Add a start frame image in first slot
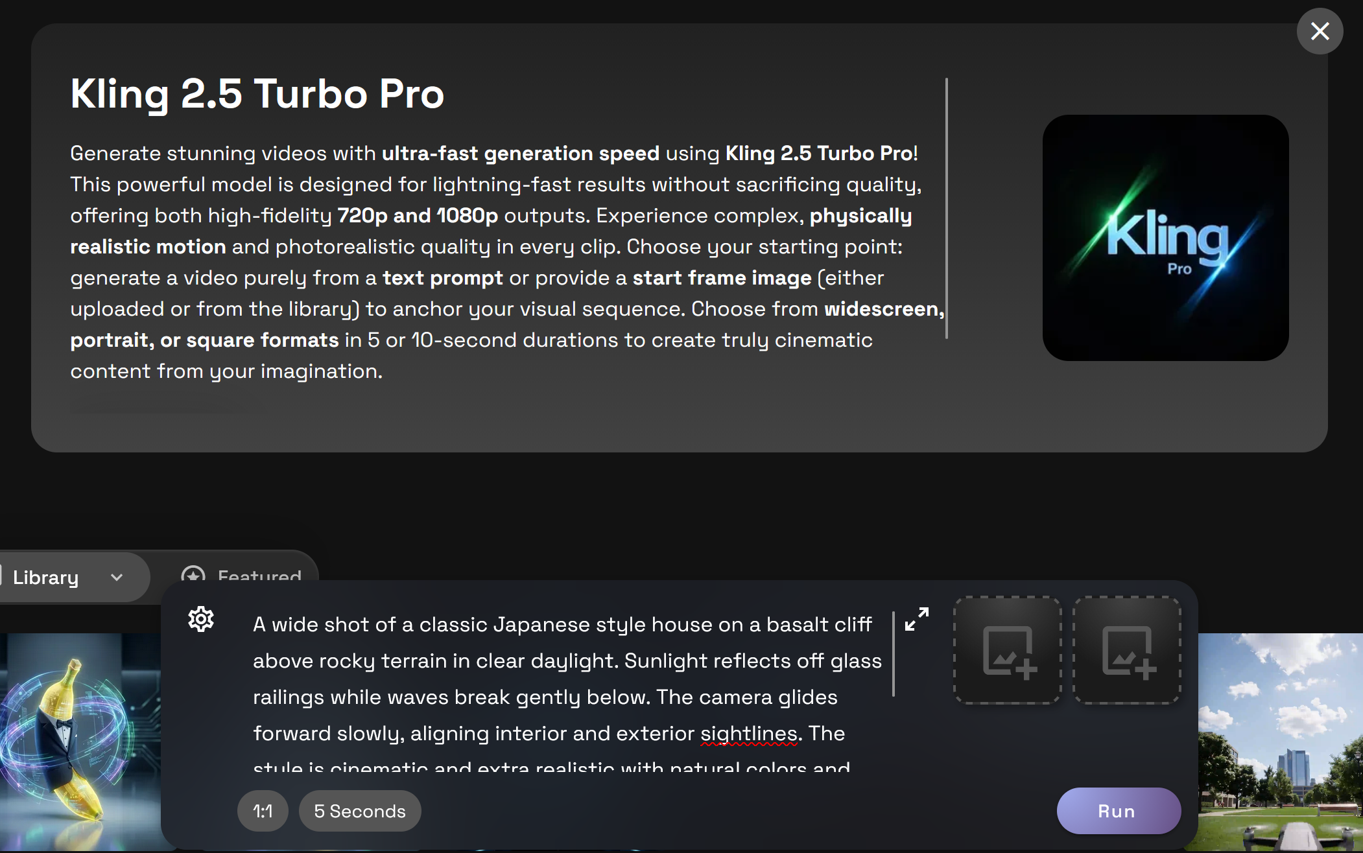1363x853 pixels. tap(1008, 651)
